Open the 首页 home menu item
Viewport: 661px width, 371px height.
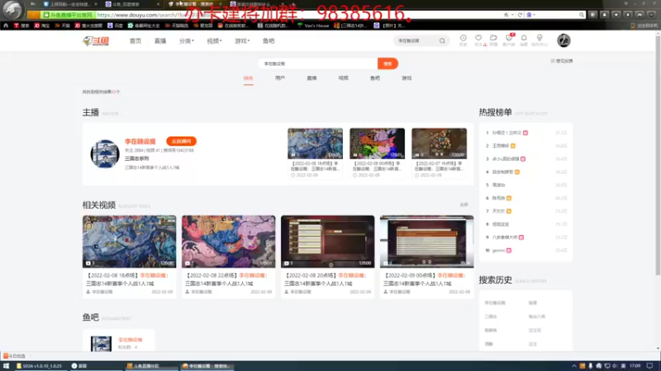(x=136, y=40)
